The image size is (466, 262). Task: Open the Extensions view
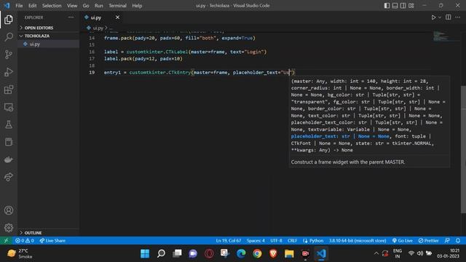pyautogui.click(x=9, y=90)
